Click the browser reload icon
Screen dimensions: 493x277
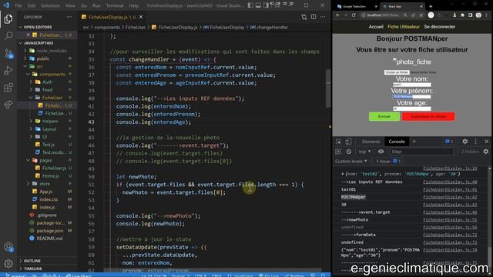[x=354, y=15]
